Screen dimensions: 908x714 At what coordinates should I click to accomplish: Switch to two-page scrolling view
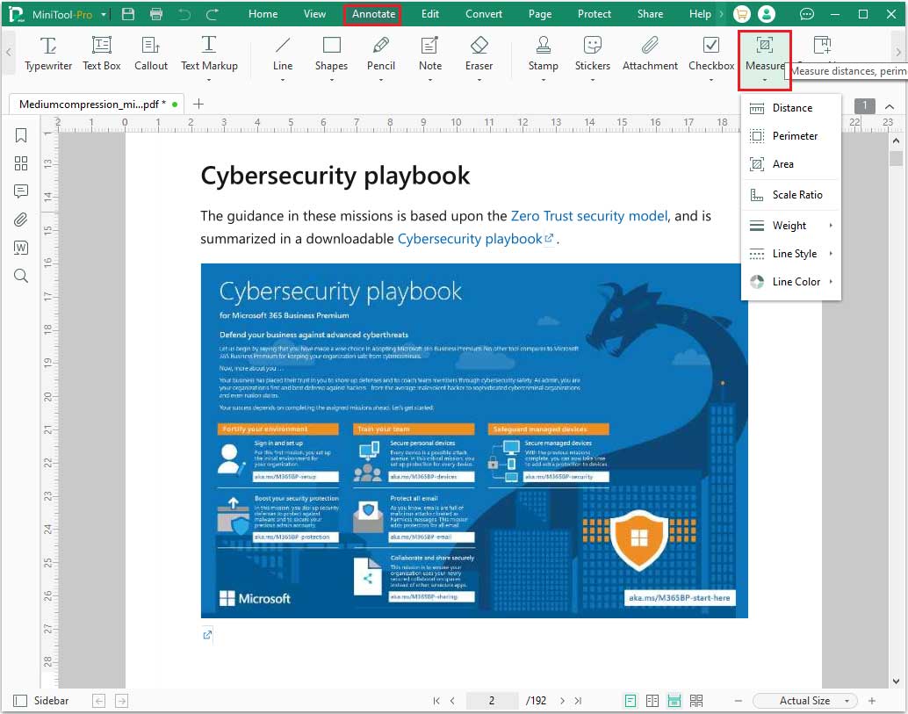point(696,701)
